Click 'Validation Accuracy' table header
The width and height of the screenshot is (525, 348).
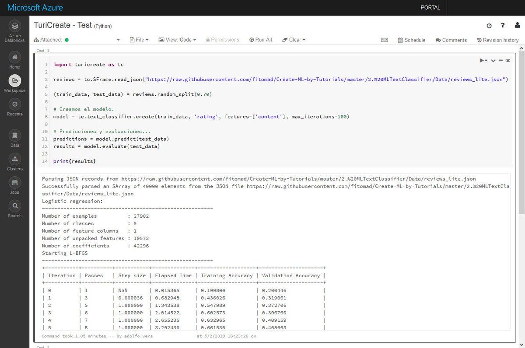pyautogui.click(x=291, y=275)
